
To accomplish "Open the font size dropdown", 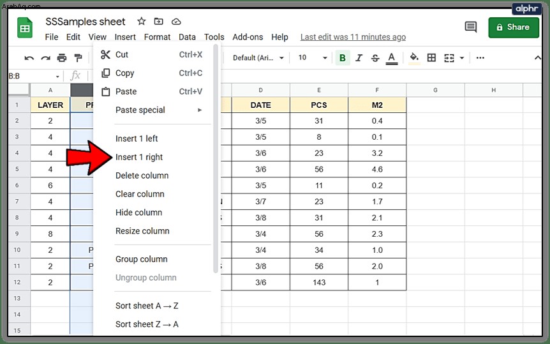I will pyautogui.click(x=312, y=58).
